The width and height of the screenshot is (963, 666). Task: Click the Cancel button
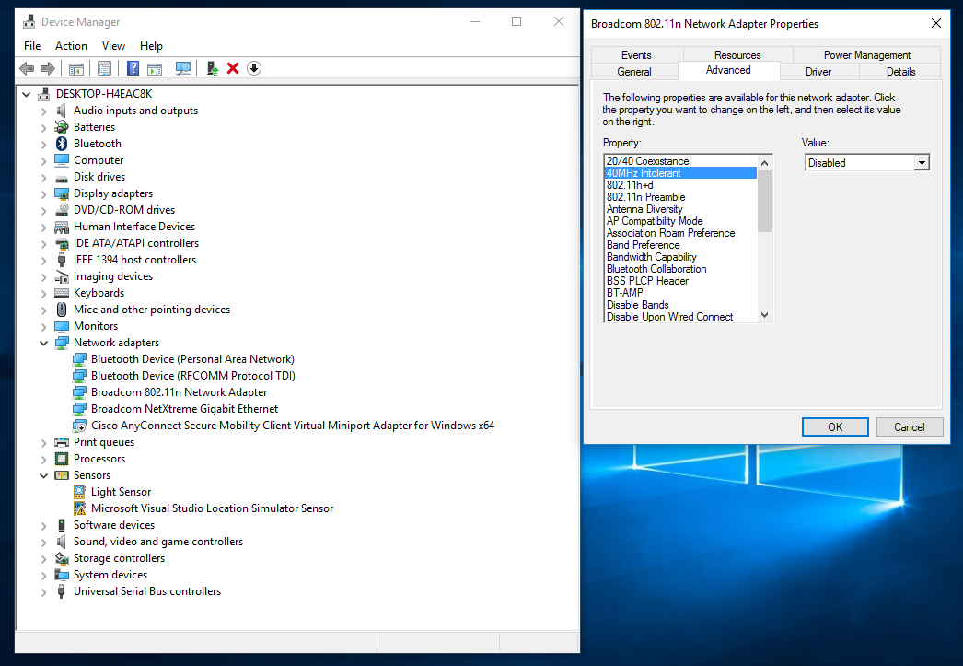[910, 426]
